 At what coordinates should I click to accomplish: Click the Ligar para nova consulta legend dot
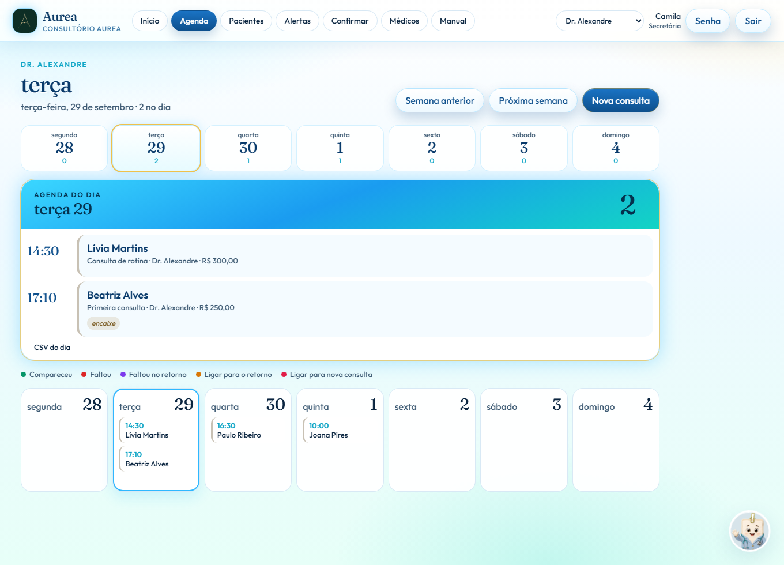point(284,375)
